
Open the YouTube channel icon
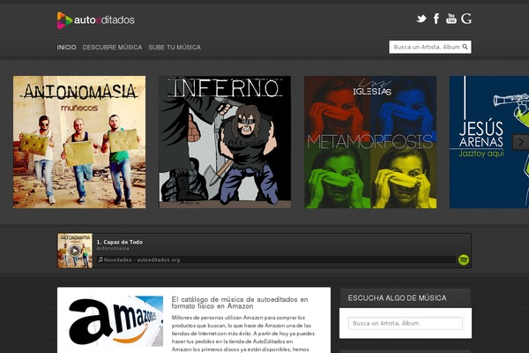(451, 19)
